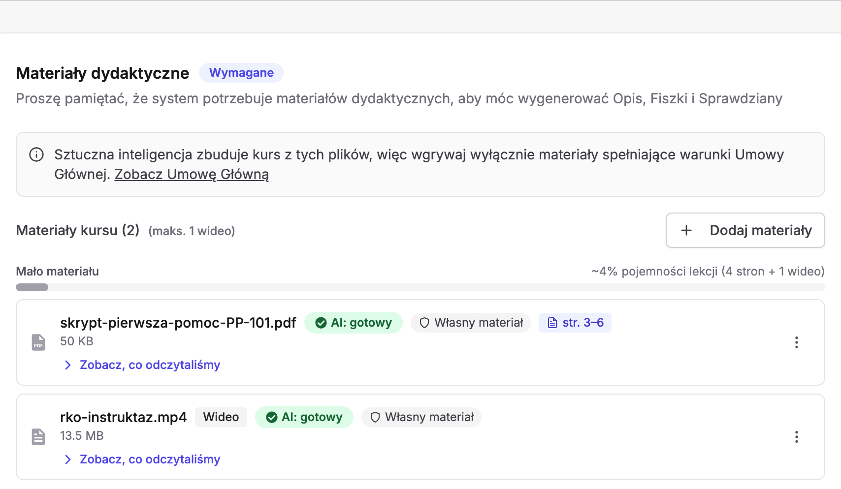The width and height of the screenshot is (841, 489).
Task: Click the green check icon on the video's AI: gotowy badge
Action: 272,417
